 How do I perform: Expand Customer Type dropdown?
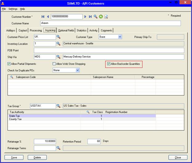[x=120, y=37]
